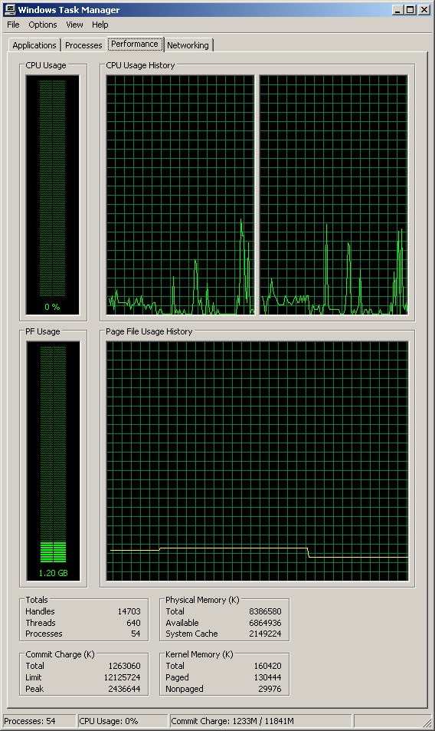
Task: Switch to the Processes tab
Action: point(83,45)
